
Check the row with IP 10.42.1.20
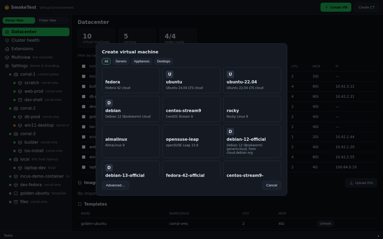pyautogui.click(x=84, y=147)
